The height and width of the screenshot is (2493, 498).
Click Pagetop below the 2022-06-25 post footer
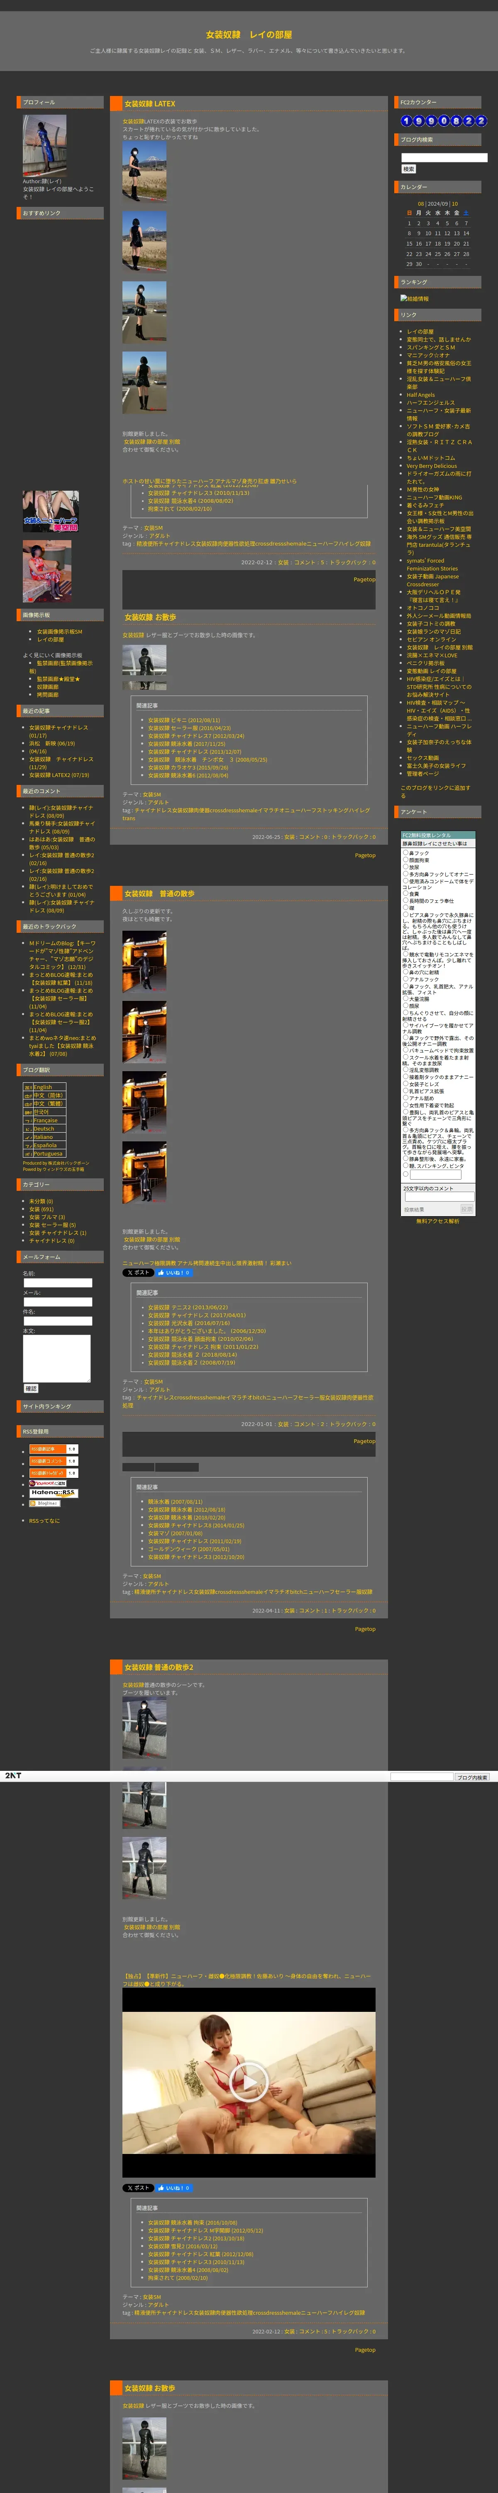tap(364, 856)
